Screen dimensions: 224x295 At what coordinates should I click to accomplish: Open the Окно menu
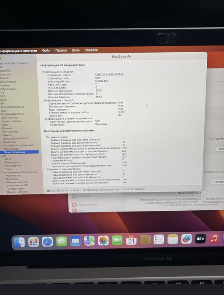76,50
